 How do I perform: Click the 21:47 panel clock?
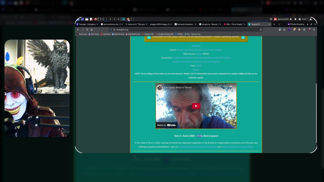click(x=304, y=19)
